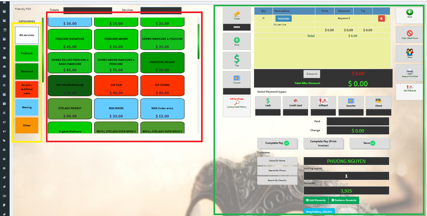Choose customer with Select By Name

(277, 161)
